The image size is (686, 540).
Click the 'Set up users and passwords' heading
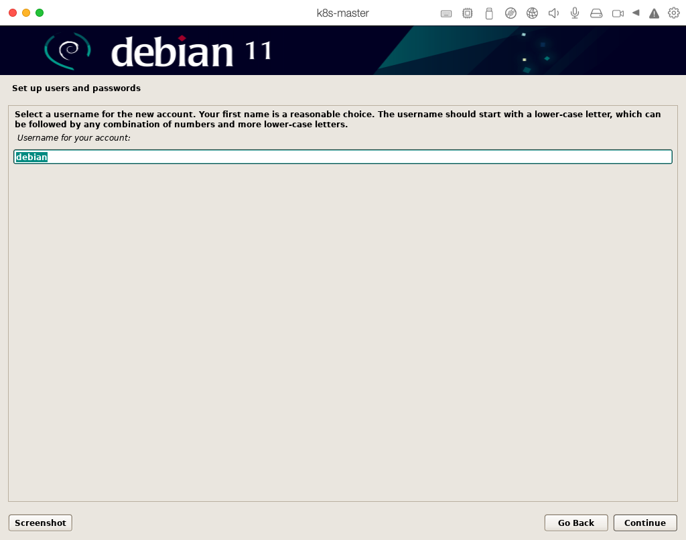[x=76, y=88]
